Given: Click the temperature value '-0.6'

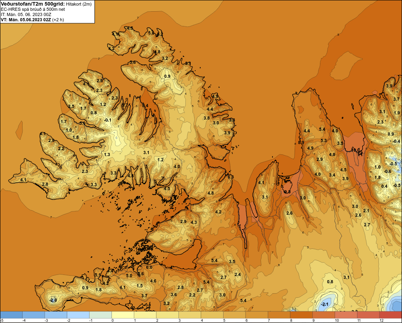Looking at the screenshot, I should [388, 171].
